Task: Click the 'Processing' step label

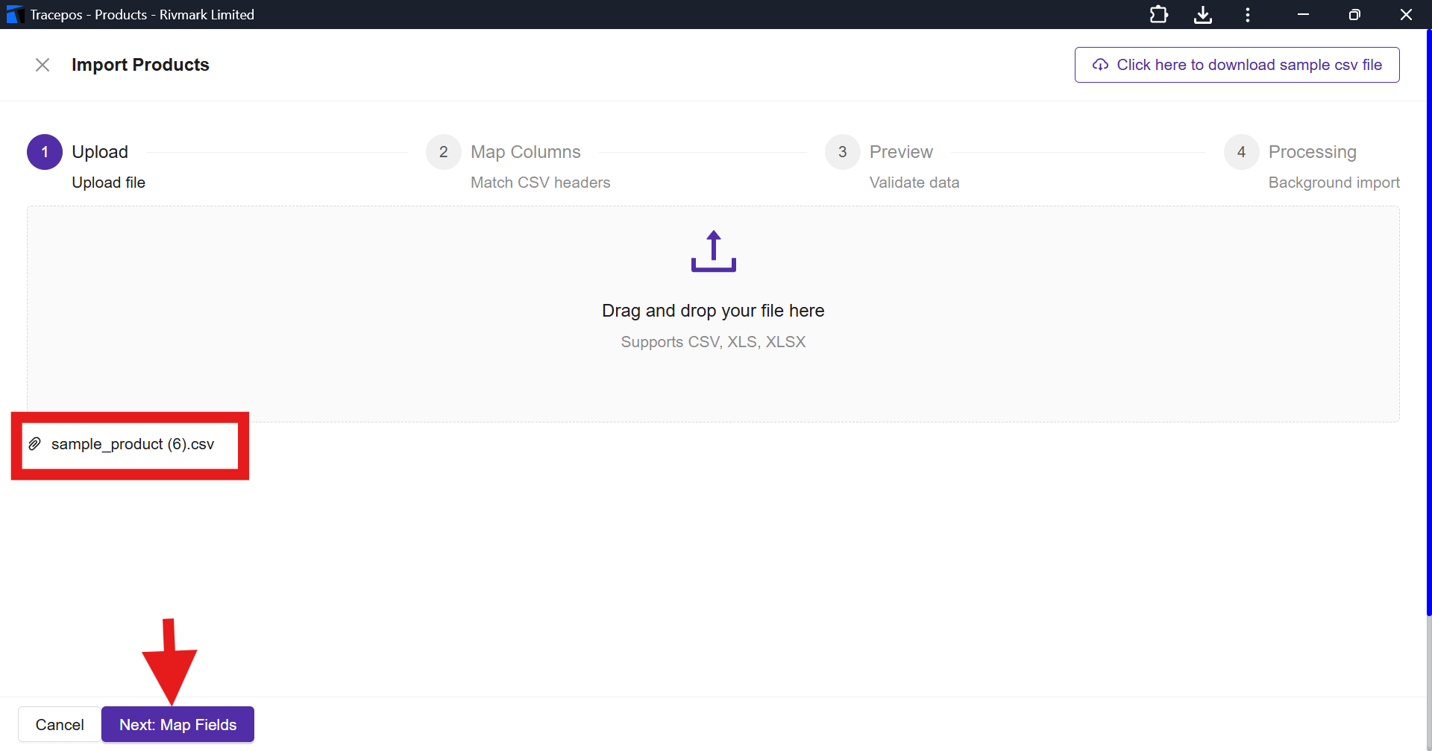Action: [1313, 152]
